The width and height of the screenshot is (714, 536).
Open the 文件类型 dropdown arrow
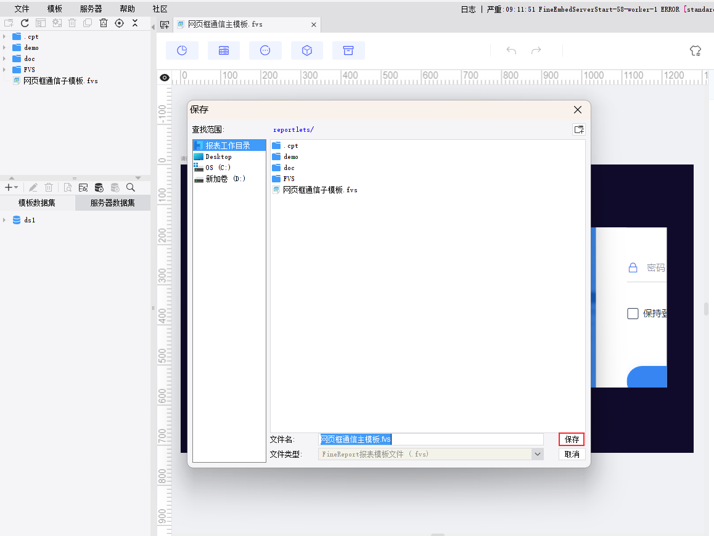[x=537, y=454]
